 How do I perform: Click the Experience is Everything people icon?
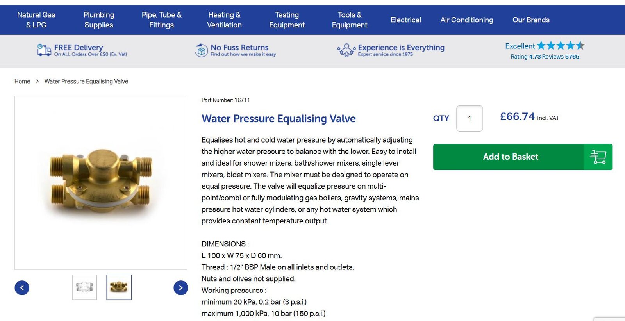pos(346,50)
